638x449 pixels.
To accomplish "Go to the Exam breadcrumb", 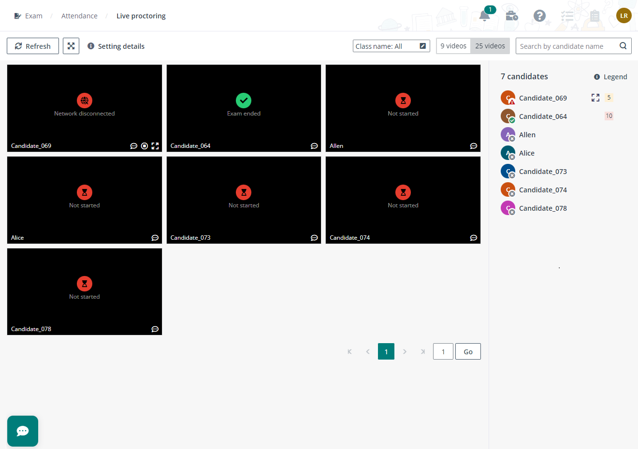I will point(34,16).
